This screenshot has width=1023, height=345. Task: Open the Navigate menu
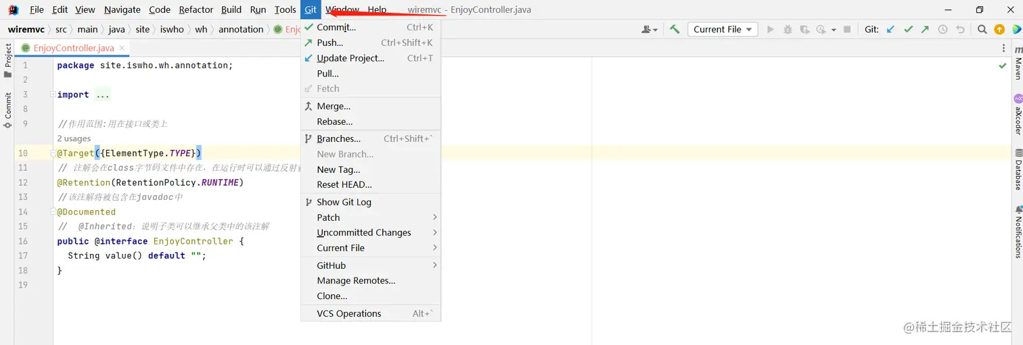click(122, 9)
